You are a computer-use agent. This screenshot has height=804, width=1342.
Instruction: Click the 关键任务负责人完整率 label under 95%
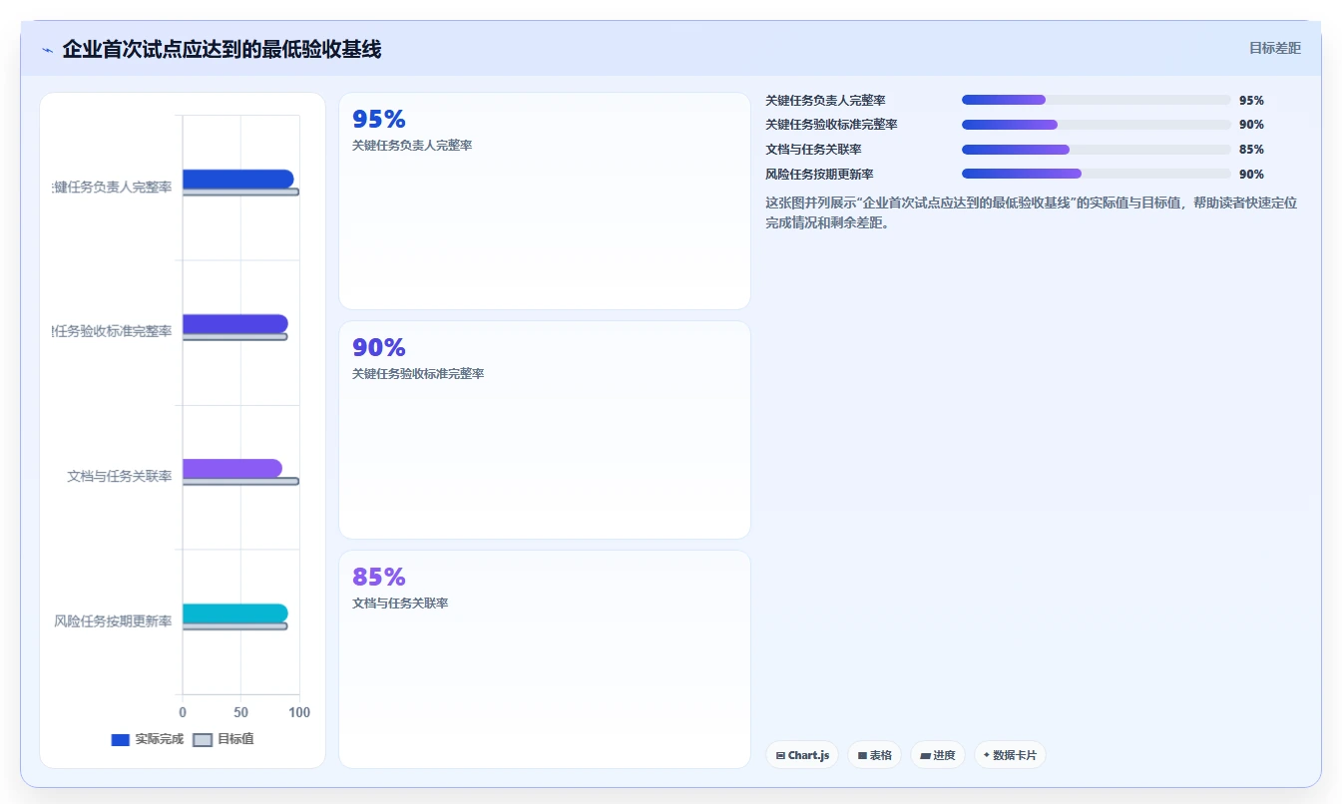pyautogui.click(x=412, y=146)
